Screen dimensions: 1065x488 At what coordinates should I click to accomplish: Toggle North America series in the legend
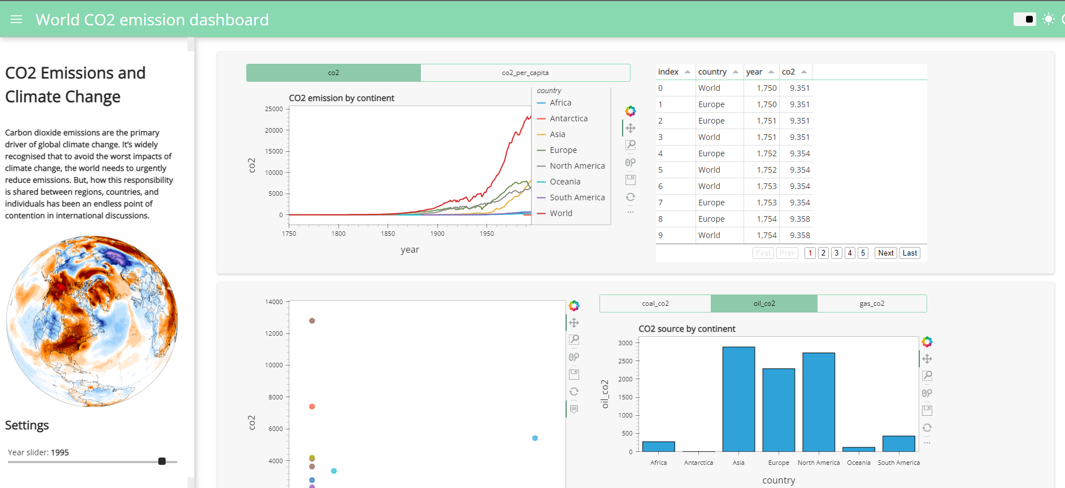pyautogui.click(x=571, y=166)
